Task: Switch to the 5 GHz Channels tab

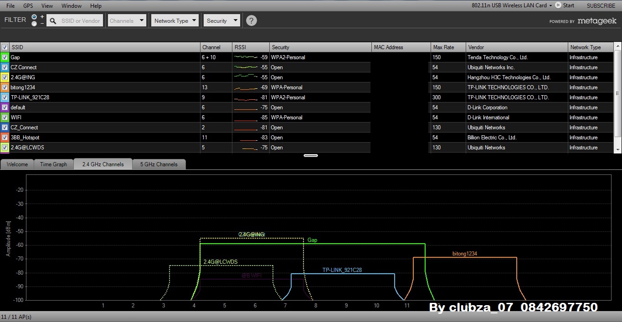Action: point(159,164)
